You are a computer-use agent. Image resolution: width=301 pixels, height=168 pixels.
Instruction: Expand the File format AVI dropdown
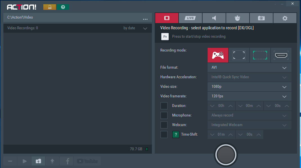249,68
